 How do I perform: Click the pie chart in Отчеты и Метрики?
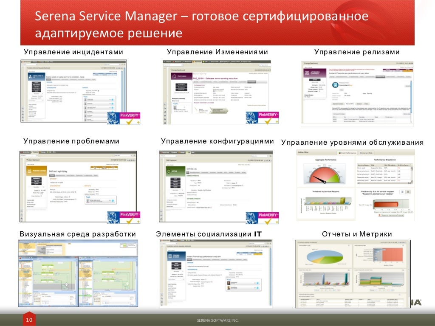click(324, 257)
